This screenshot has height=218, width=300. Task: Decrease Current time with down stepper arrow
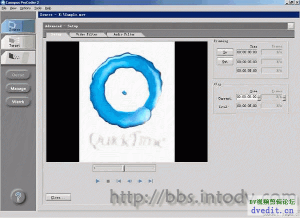click(x=259, y=99)
